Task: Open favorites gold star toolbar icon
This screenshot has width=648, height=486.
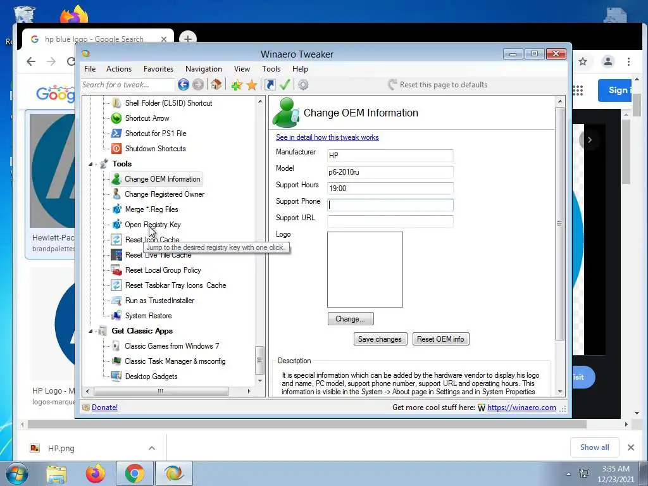Action: pos(252,85)
